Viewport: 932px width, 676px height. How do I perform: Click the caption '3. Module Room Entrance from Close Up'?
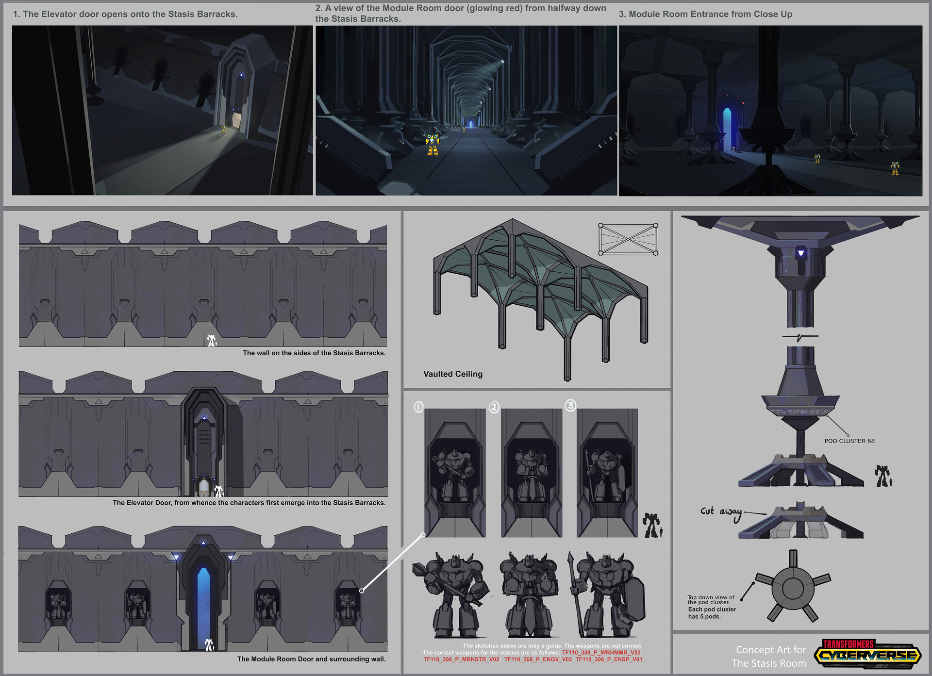pyautogui.click(x=705, y=14)
